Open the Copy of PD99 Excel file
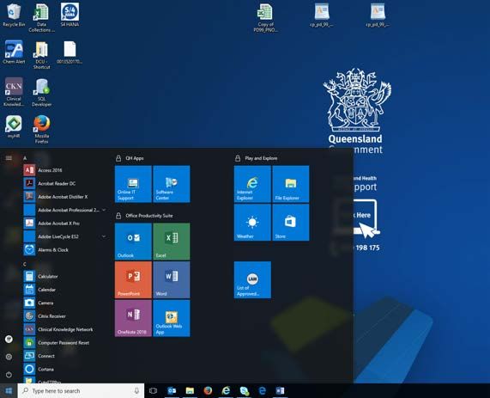Viewport: 490px width, 398px height. coord(265,18)
